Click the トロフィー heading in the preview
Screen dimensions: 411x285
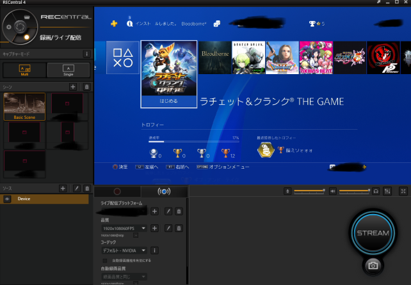click(x=152, y=125)
